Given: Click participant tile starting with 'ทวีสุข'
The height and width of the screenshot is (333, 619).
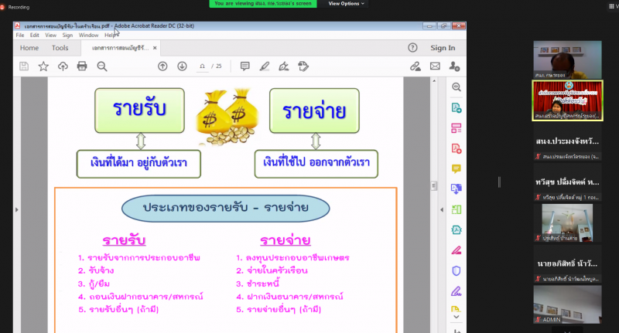Looking at the screenshot, I should (568, 182).
